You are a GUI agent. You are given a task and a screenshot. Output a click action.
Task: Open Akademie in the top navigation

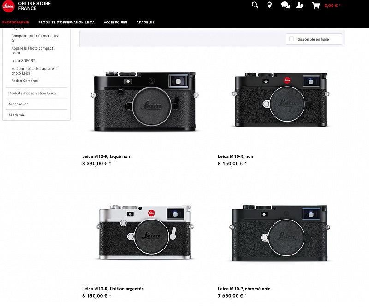coord(145,22)
